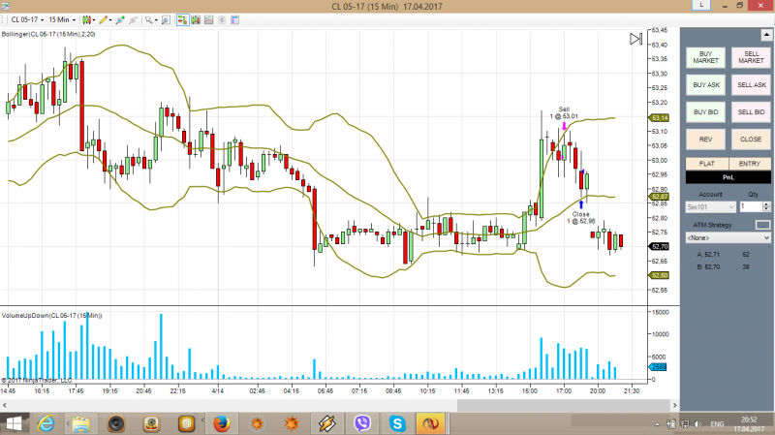Jump to latest bar arrow icon
The height and width of the screenshot is (435, 775).
coord(635,39)
